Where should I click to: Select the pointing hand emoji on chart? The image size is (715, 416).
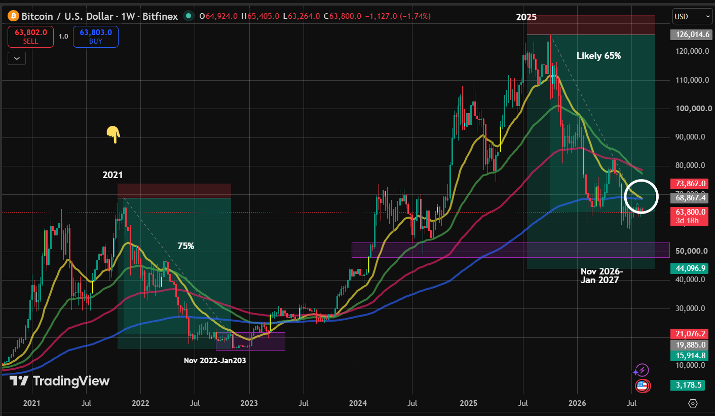113,134
